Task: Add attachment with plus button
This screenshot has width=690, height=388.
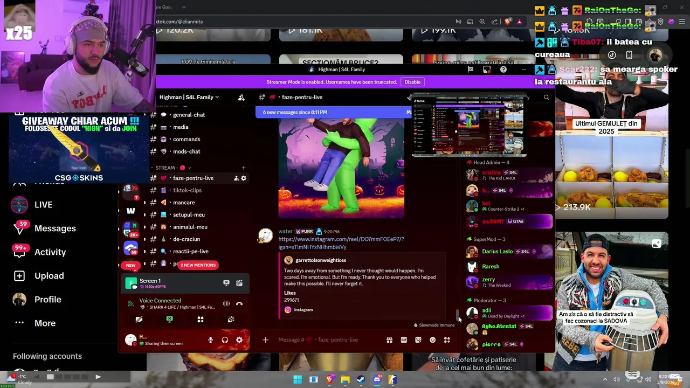Action: [x=265, y=339]
